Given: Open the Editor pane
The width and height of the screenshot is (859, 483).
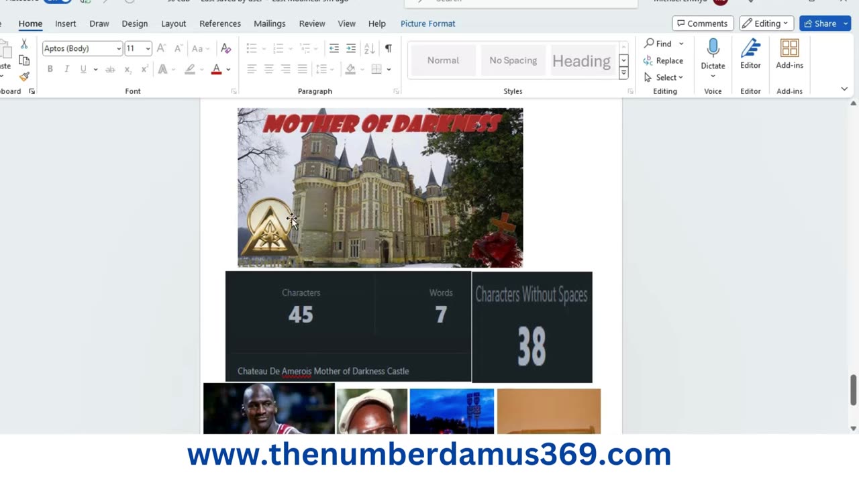Looking at the screenshot, I should (x=750, y=54).
